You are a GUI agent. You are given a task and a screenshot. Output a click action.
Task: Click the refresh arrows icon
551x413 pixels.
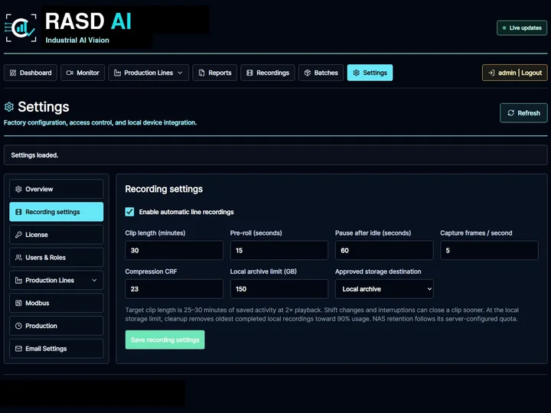(x=511, y=112)
